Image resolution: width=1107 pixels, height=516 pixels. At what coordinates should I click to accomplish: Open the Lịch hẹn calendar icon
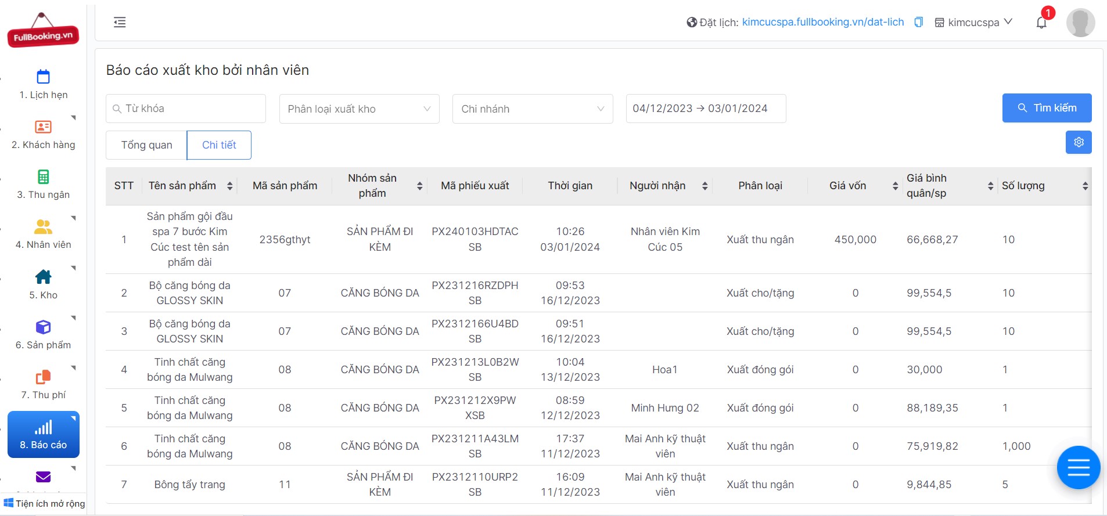pos(44,77)
